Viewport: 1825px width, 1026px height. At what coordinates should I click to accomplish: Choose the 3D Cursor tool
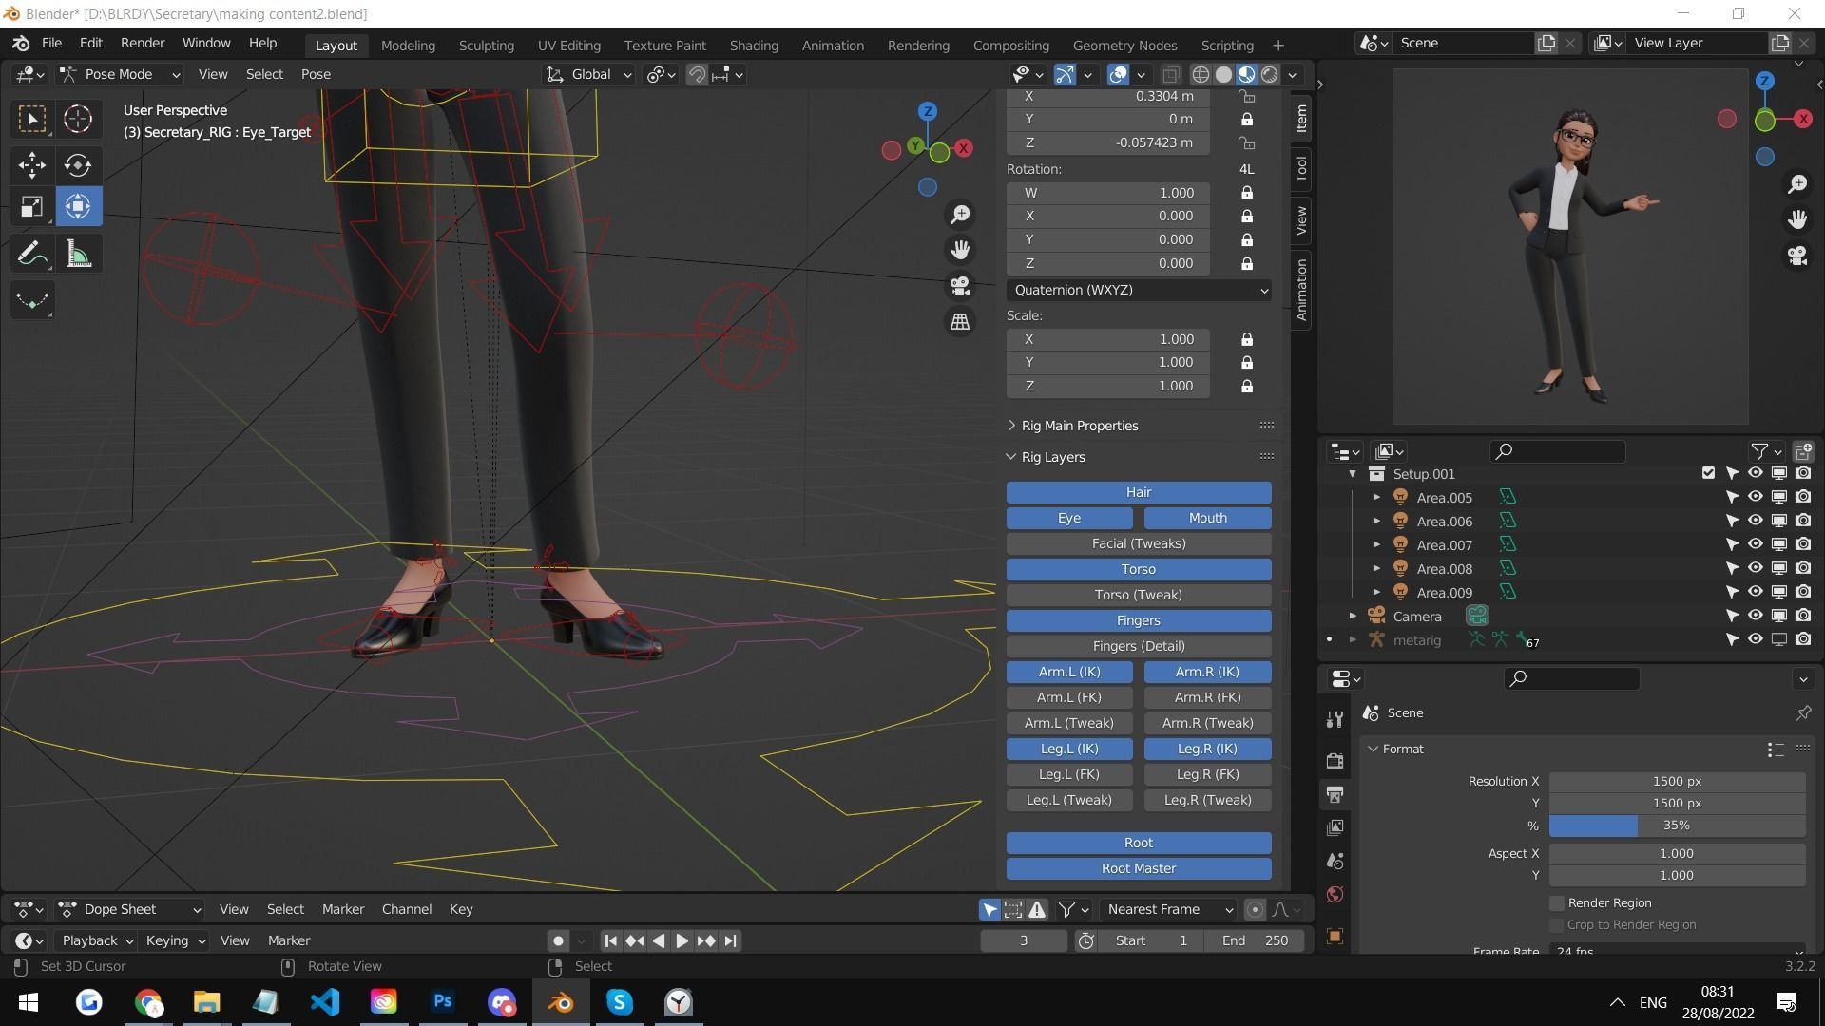(78, 119)
